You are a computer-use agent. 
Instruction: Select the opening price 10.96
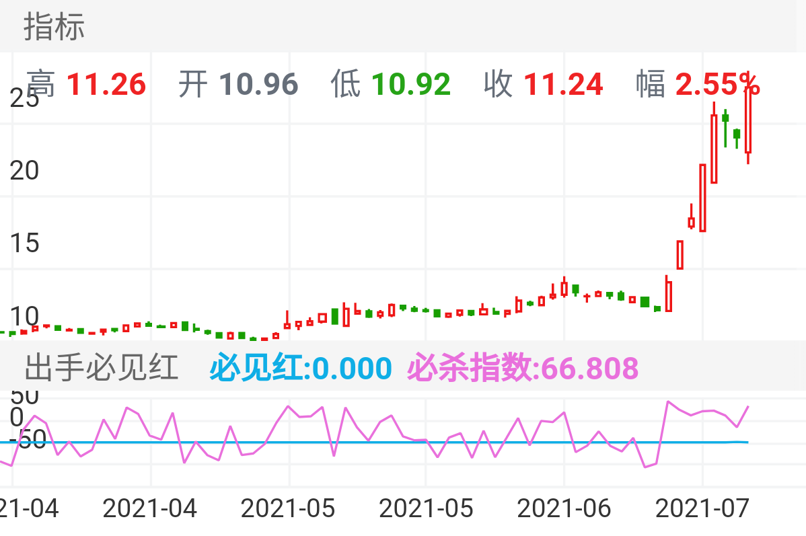pos(258,85)
